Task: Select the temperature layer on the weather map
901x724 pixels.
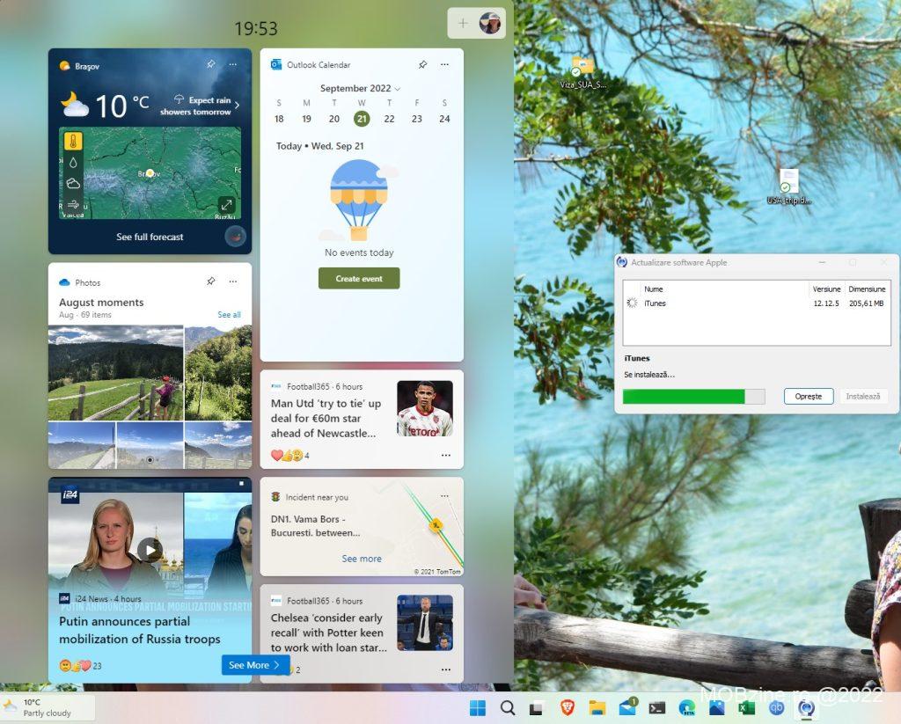Action: [72, 140]
